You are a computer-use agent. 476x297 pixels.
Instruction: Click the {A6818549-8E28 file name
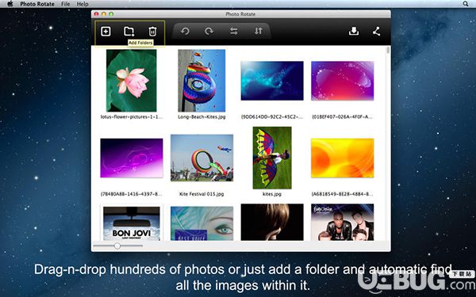(342, 194)
